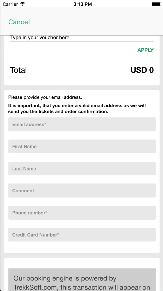Tap the Cancel button in the navigation bar

point(19,22)
